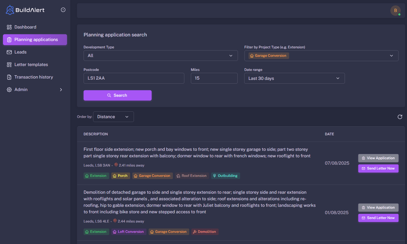Expand the Admin menu chevron
The height and width of the screenshot is (244, 407).
[x=61, y=89]
